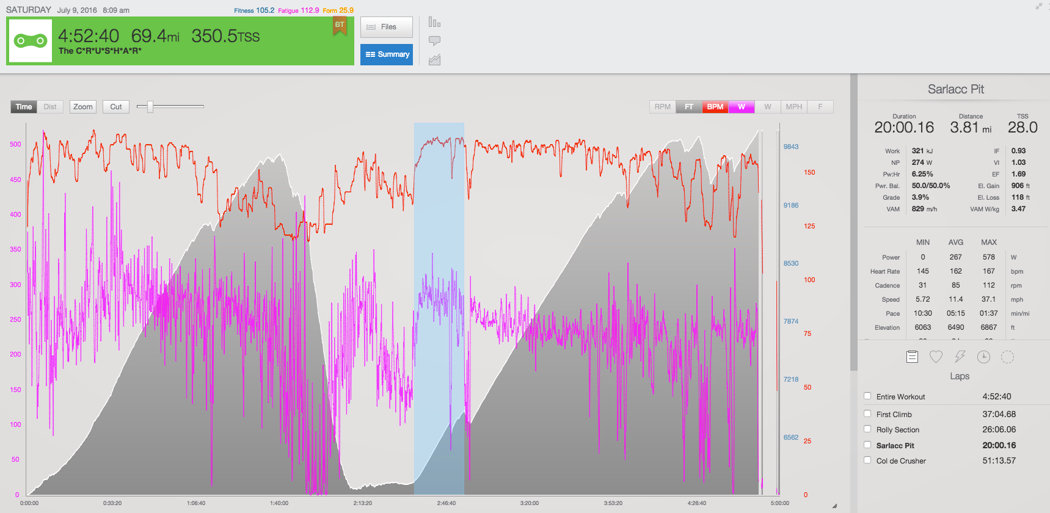Open the bar chart icon near Files
This screenshot has height=513, width=1050.
[x=434, y=23]
